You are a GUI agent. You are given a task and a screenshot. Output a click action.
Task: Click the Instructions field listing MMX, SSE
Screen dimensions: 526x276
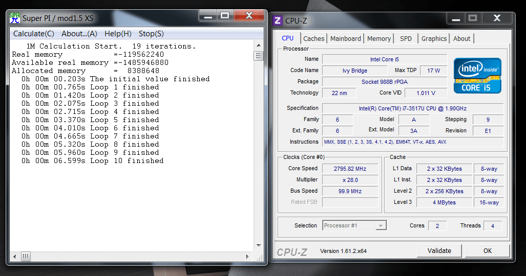click(x=413, y=142)
